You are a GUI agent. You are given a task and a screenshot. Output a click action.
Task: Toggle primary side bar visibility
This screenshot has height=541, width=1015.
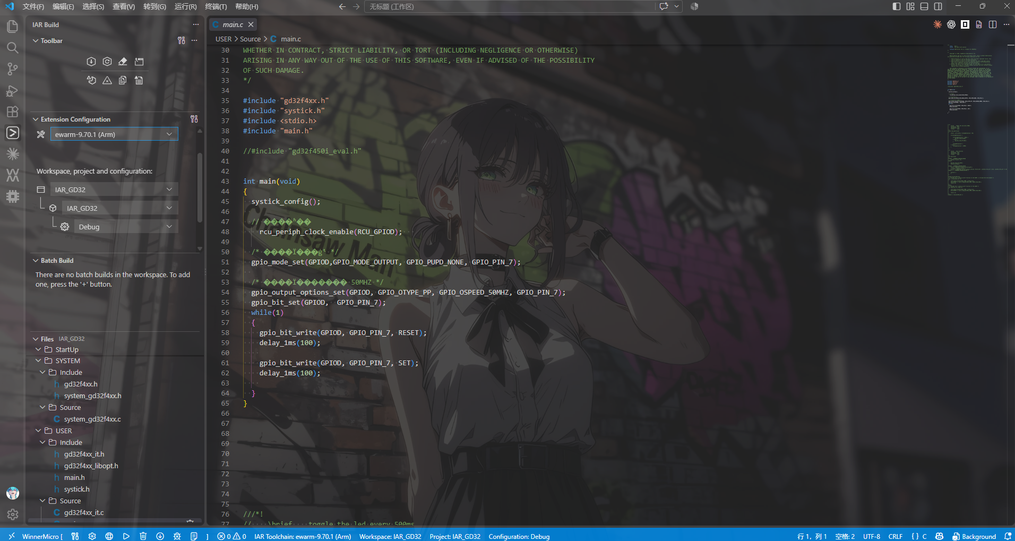click(897, 6)
